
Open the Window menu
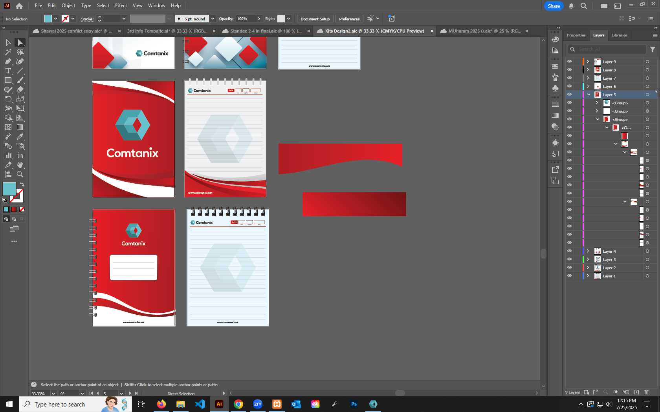pyautogui.click(x=157, y=5)
